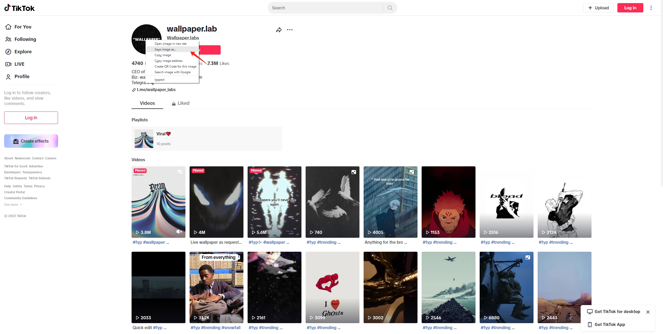This screenshot has height=334, width=663.
Task: Click the Inspect option in context menu
Action: 160,80
